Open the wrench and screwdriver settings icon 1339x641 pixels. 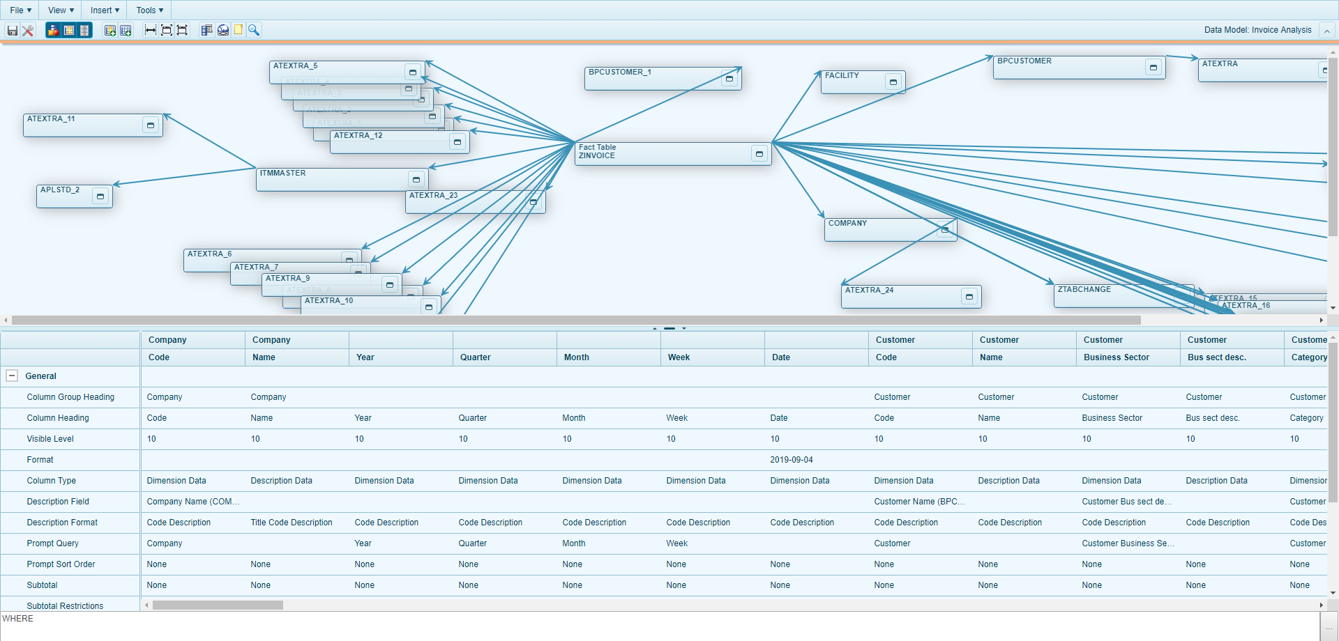point(28,30)
